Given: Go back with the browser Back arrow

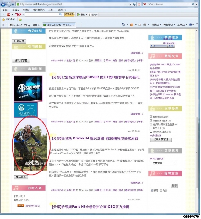Looking at the screenshot, I should [x=3, y=4].
